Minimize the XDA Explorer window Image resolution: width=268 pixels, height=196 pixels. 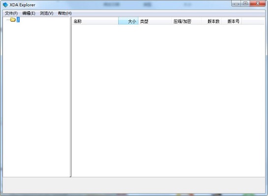pos(237,3)
